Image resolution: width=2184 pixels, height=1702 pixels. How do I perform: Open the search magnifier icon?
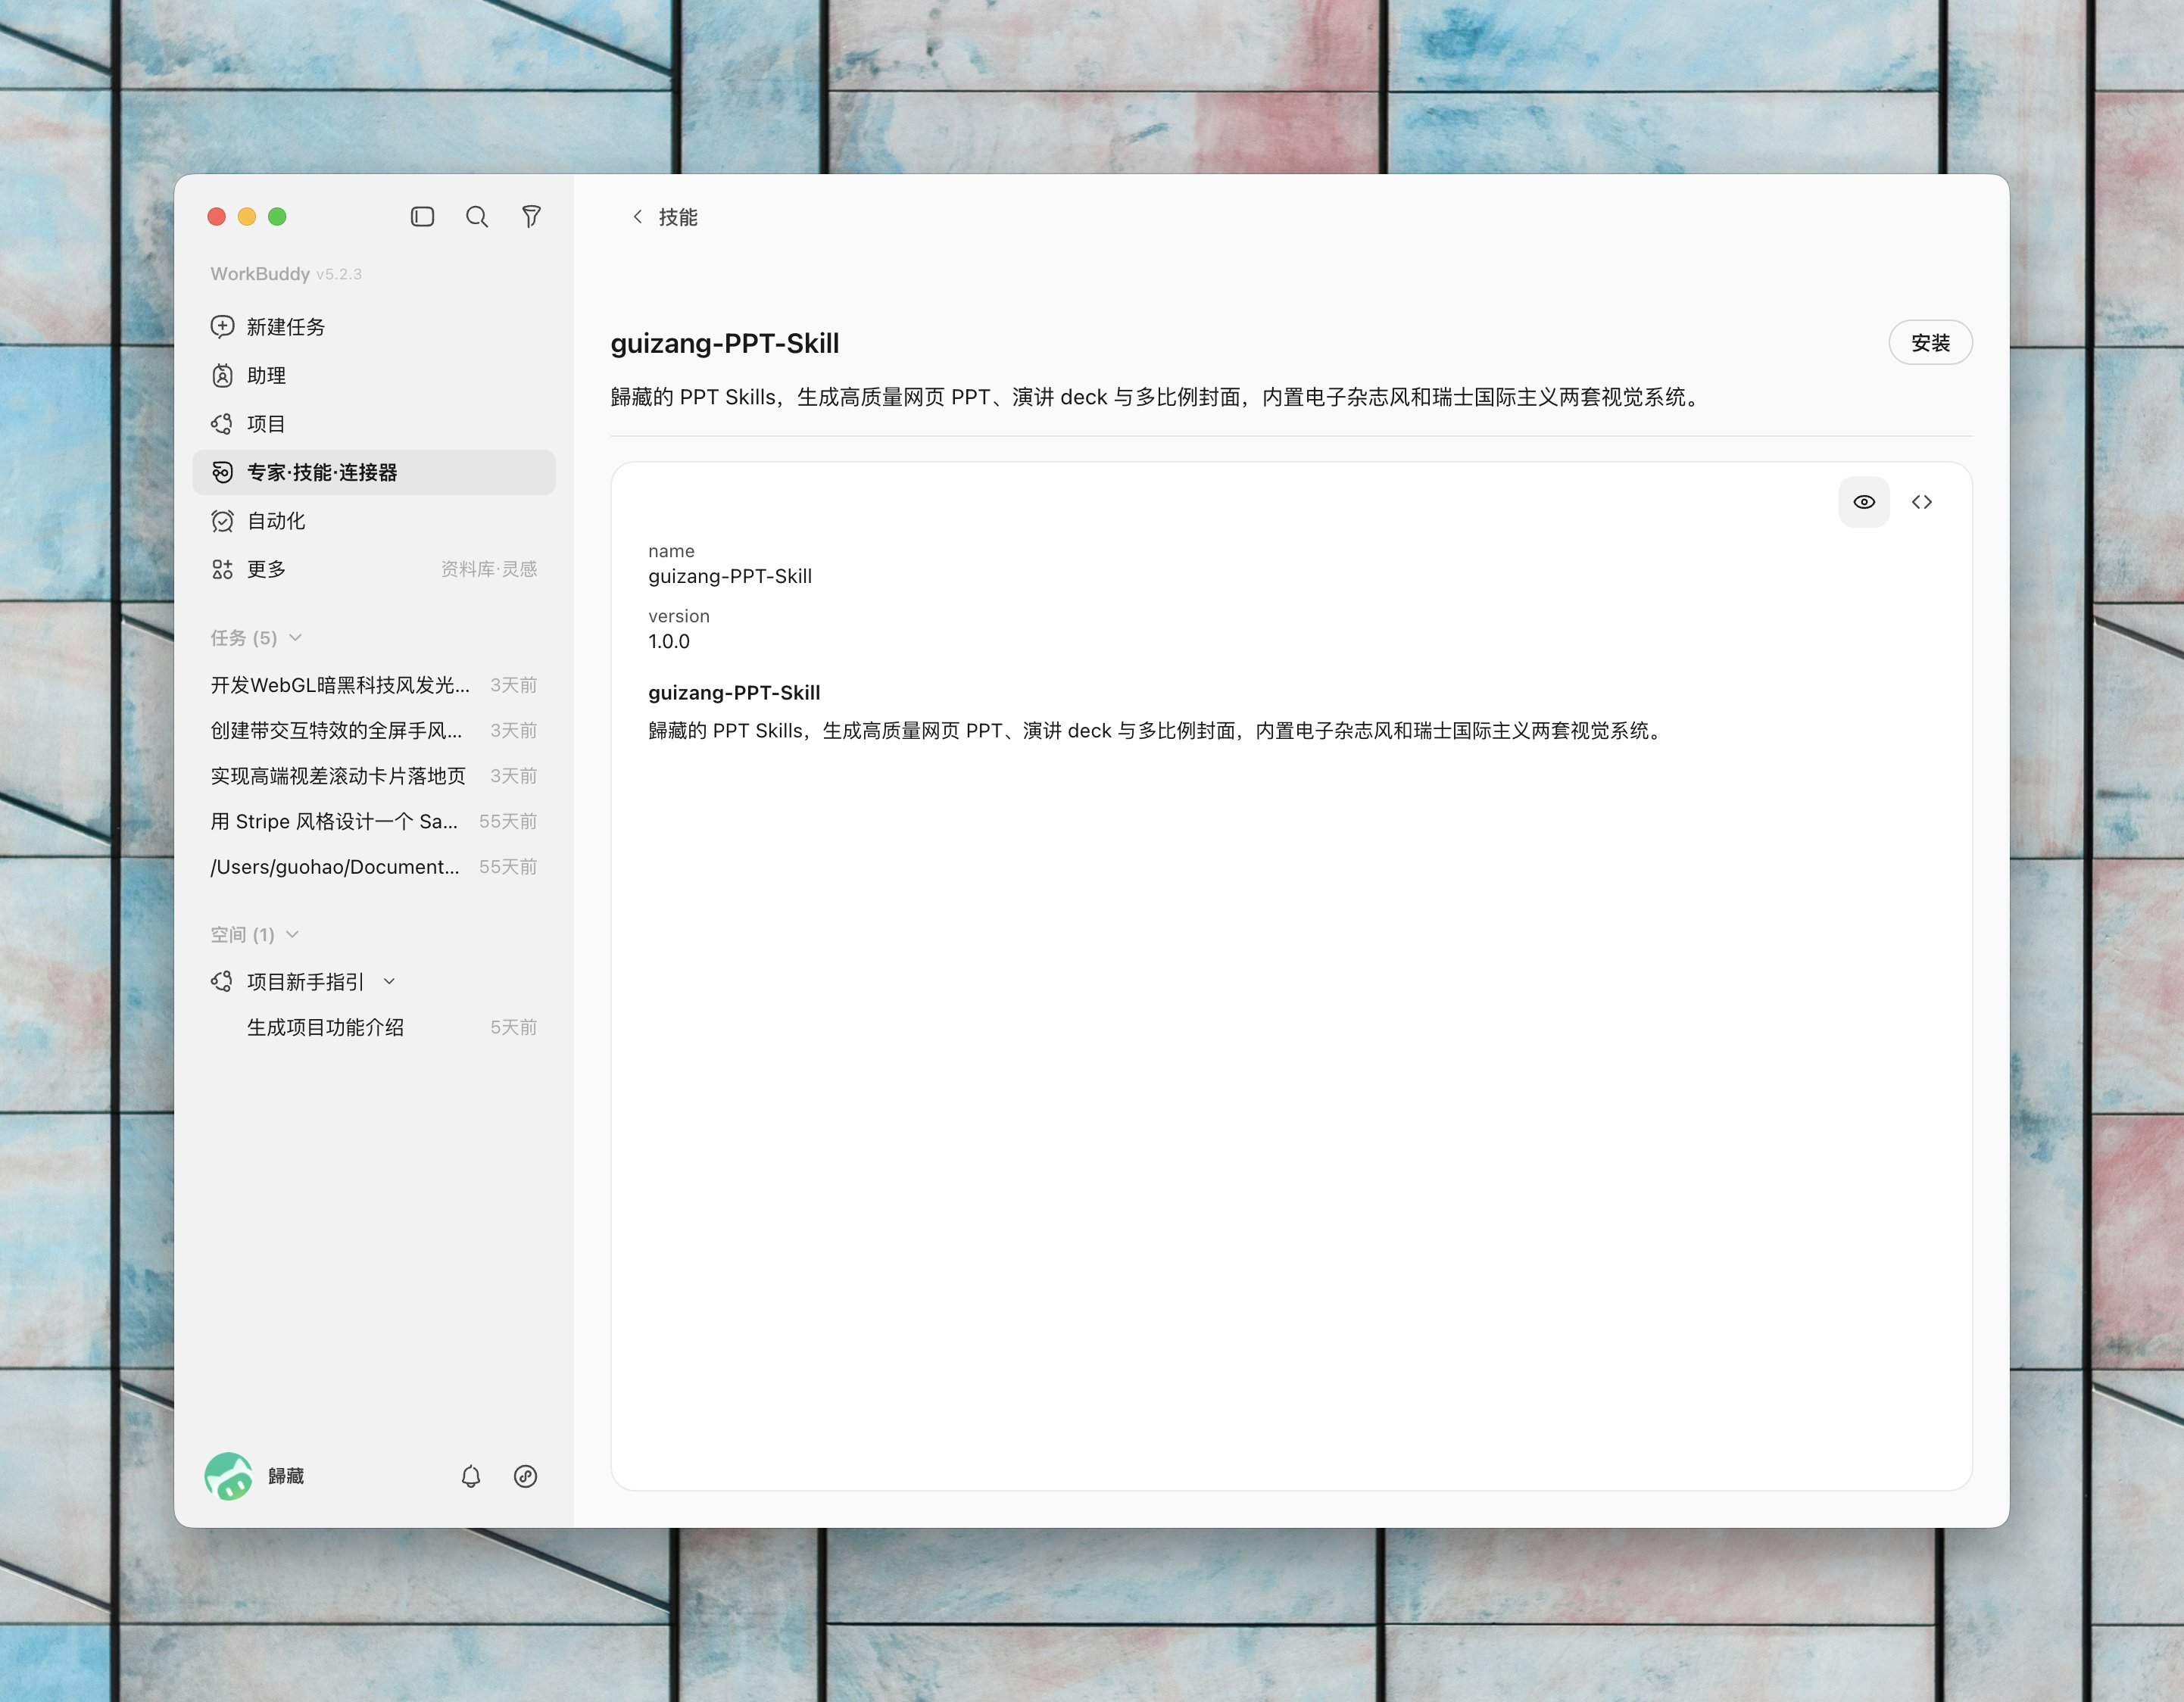[x=477, y=217]
